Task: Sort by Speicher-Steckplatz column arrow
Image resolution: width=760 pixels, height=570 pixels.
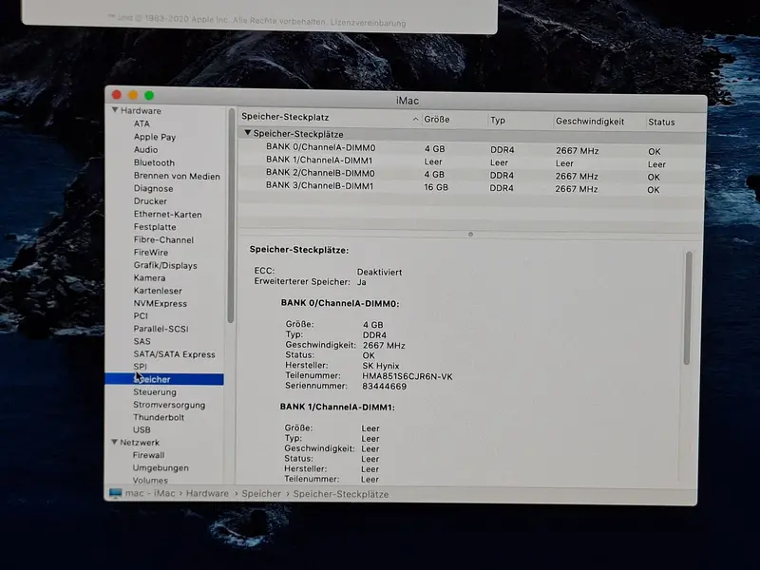Action: 415,119
